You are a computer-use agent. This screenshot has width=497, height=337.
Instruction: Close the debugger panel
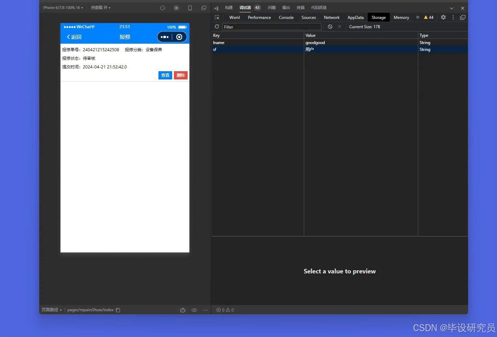click(463, 8)
